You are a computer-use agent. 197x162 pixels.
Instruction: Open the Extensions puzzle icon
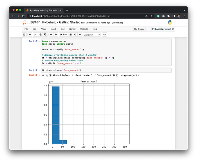pyautogui.click(x=169, y=16)
